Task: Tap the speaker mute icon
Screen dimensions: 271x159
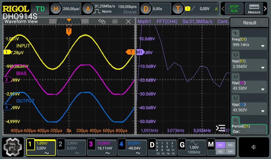Action: click(254, 147)
